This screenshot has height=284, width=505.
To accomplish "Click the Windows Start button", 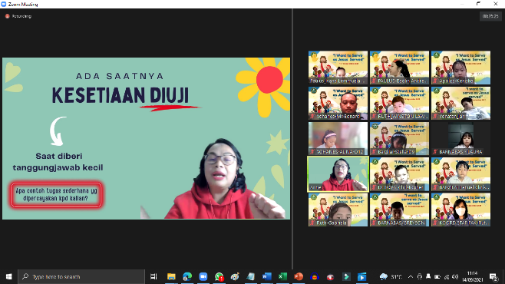I will tap(8, 276).
